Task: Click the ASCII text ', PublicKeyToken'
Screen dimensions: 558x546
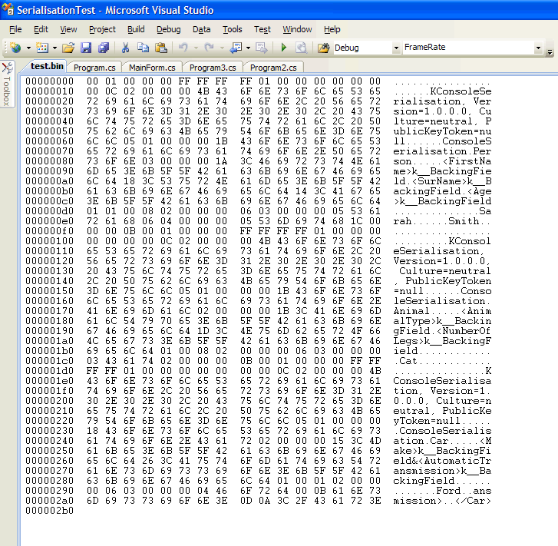Action: [442, 280]
